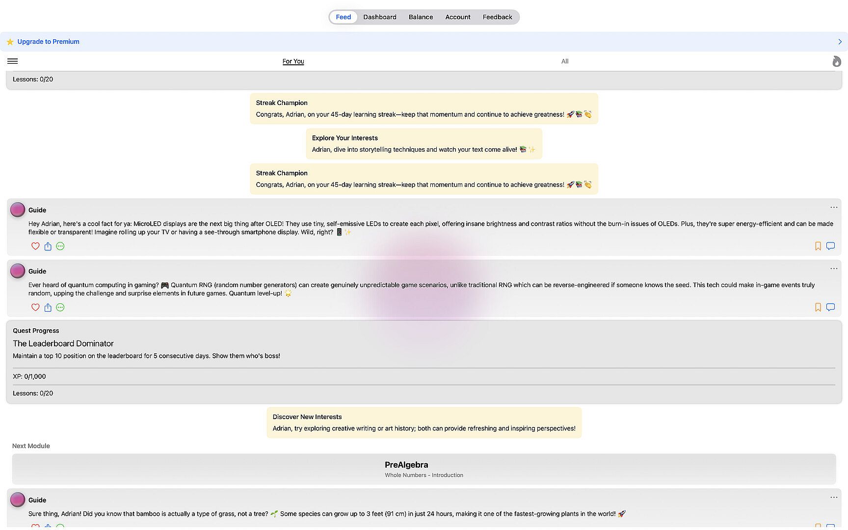Click the first Streak Champion notification
The height and width of the screenshot is (530, 848).
[424, 108]
